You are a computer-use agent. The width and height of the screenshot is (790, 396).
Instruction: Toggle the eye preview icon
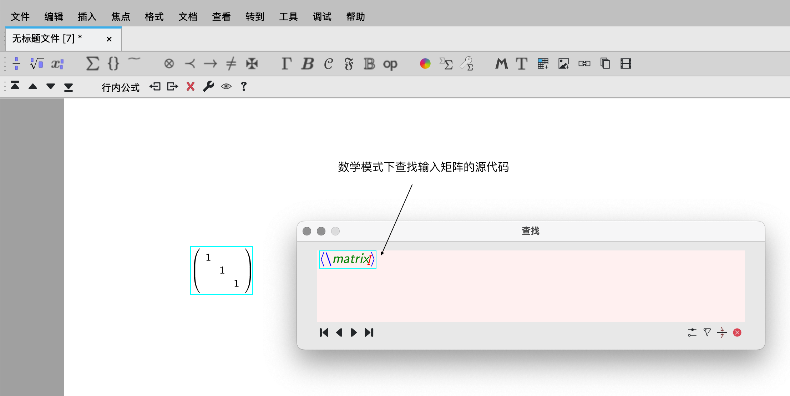tap(226, 86)
